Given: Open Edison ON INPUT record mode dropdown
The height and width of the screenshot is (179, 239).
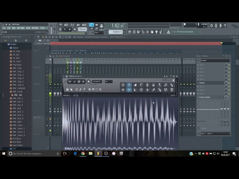Looking at the screenshot, I should 97,82.
